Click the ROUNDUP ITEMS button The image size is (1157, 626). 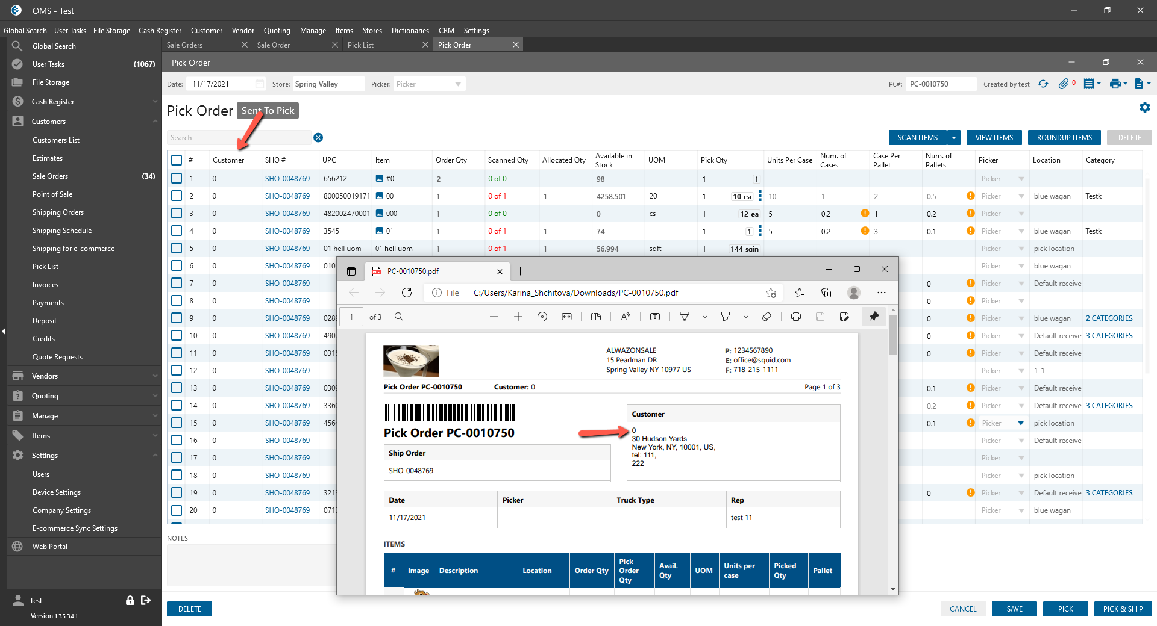(x=1064, y=138)
